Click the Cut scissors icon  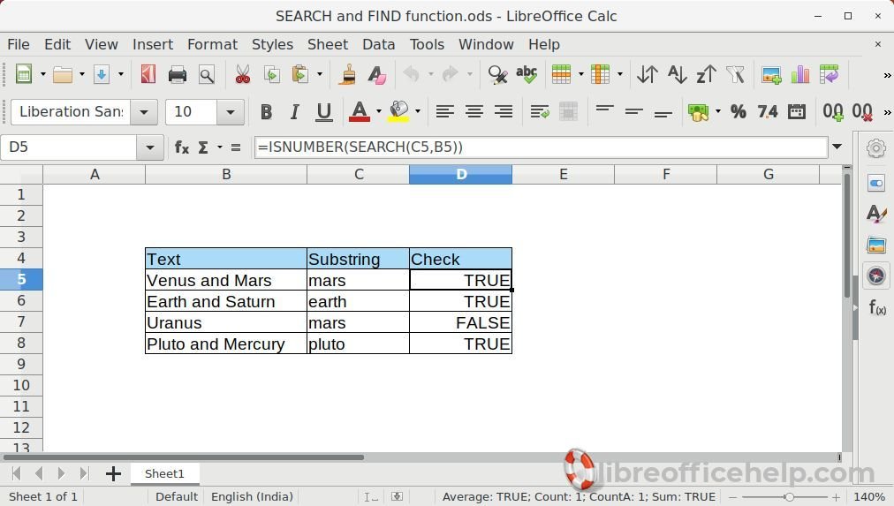243,75
